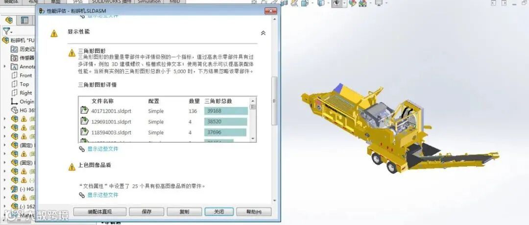Expand the (-) HG subassembly arrow
Image resolution: width=529 pixels, height=225 pixels.
[x=5, y=189]
